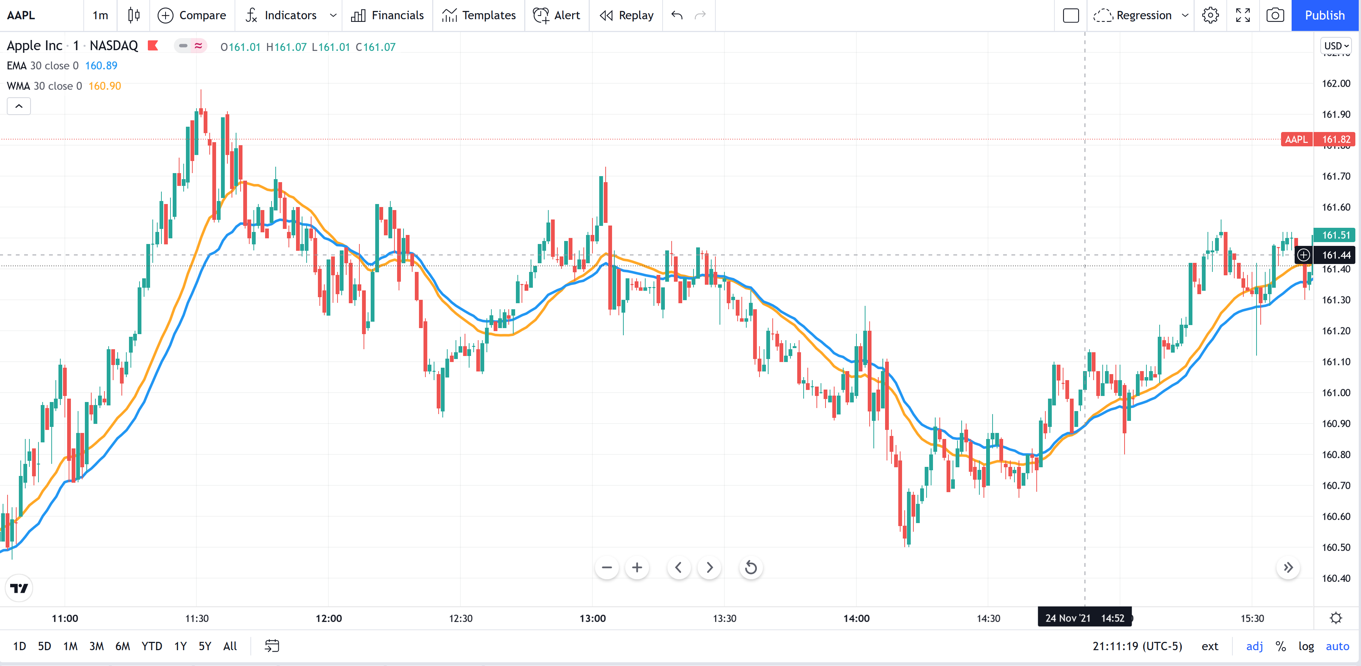Zoom out the chart with minus button
1361x666 pixels.
tap(606, 568)
